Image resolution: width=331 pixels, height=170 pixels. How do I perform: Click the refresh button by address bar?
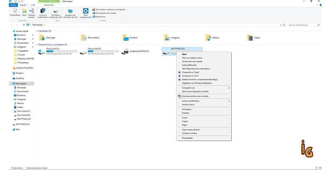click(x=284, y=25)
